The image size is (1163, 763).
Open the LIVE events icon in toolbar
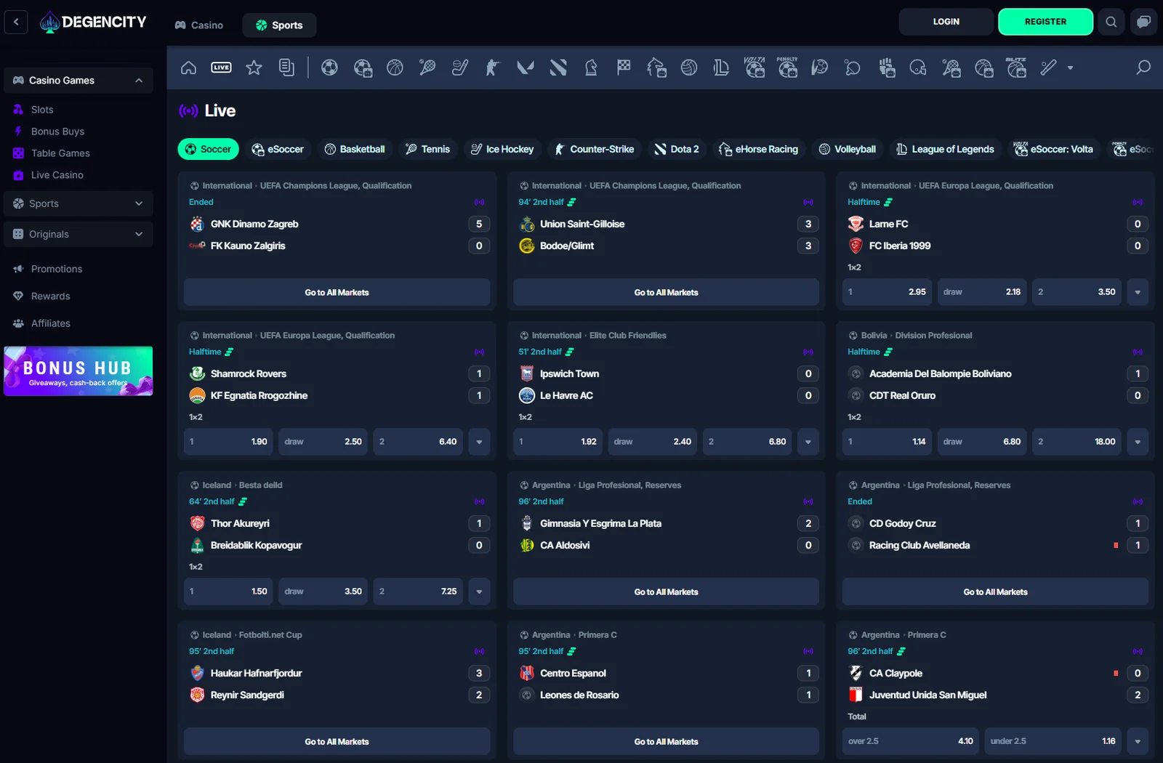coord(221,68)
